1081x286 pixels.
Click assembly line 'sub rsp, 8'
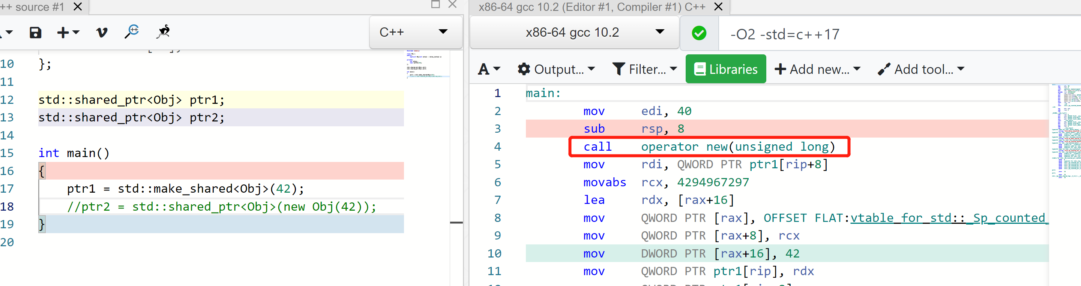click(634, 129)
